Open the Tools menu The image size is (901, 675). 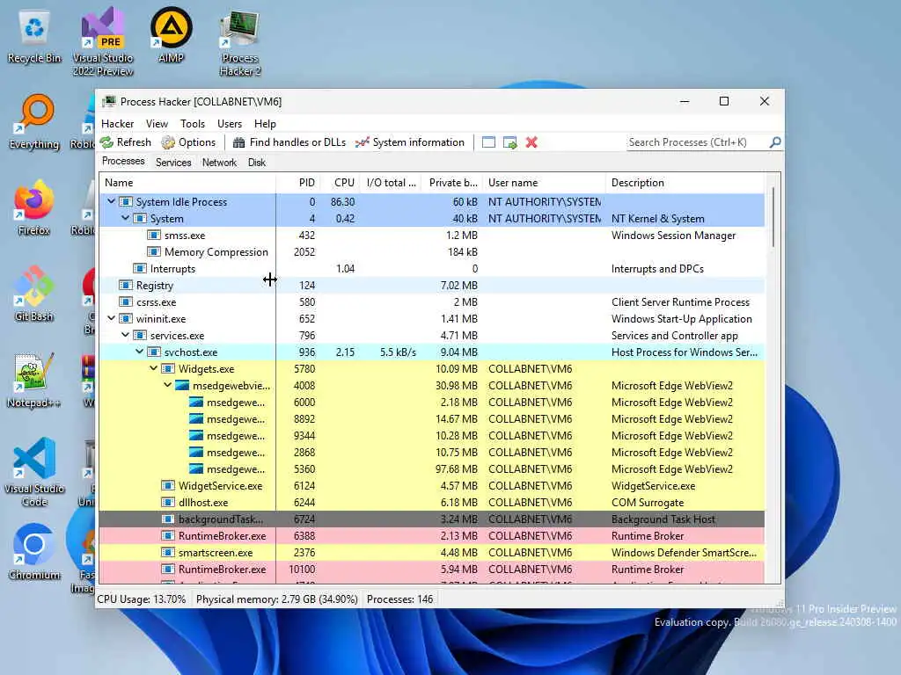tap(193, 123)
